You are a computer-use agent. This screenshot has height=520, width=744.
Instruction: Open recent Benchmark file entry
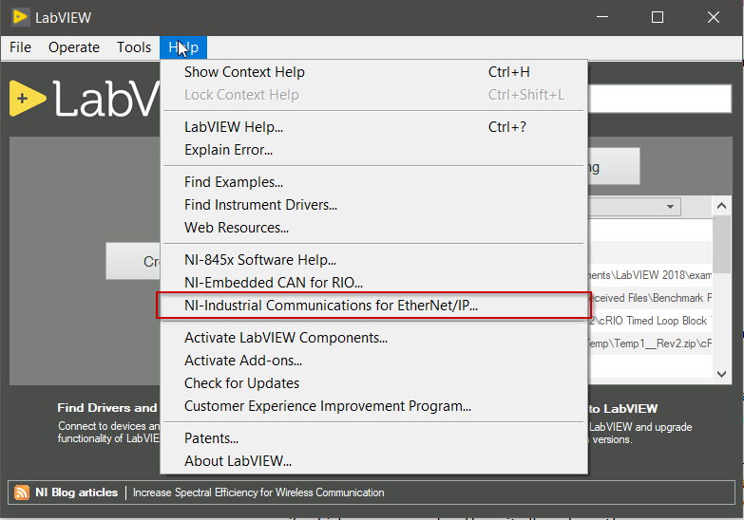(x=650, y=298)
